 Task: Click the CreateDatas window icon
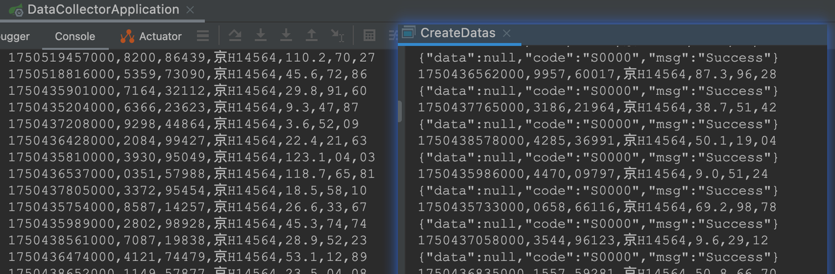click(x=408, y=33)
